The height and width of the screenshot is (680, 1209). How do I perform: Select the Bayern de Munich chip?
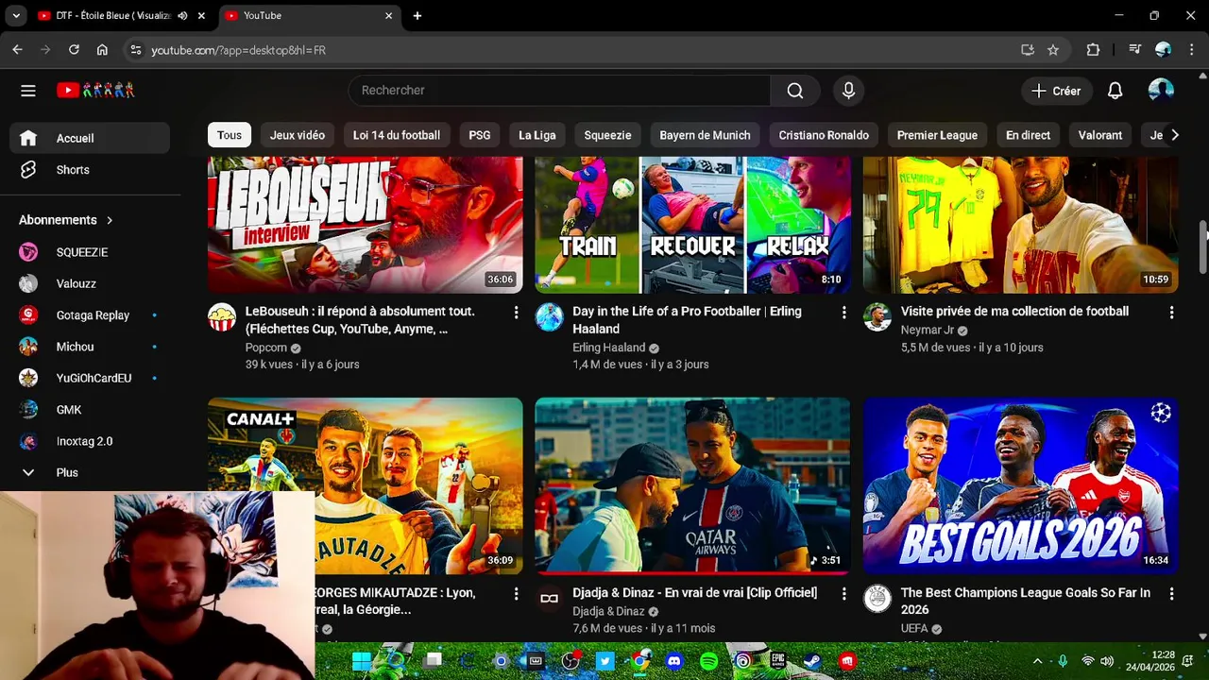click(705, 135)
